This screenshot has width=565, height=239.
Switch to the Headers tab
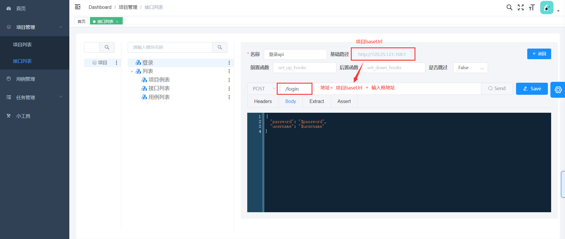(263, 101)
